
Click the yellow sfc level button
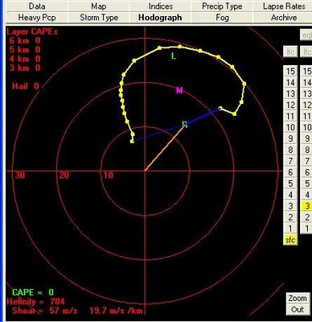[290, 240]
